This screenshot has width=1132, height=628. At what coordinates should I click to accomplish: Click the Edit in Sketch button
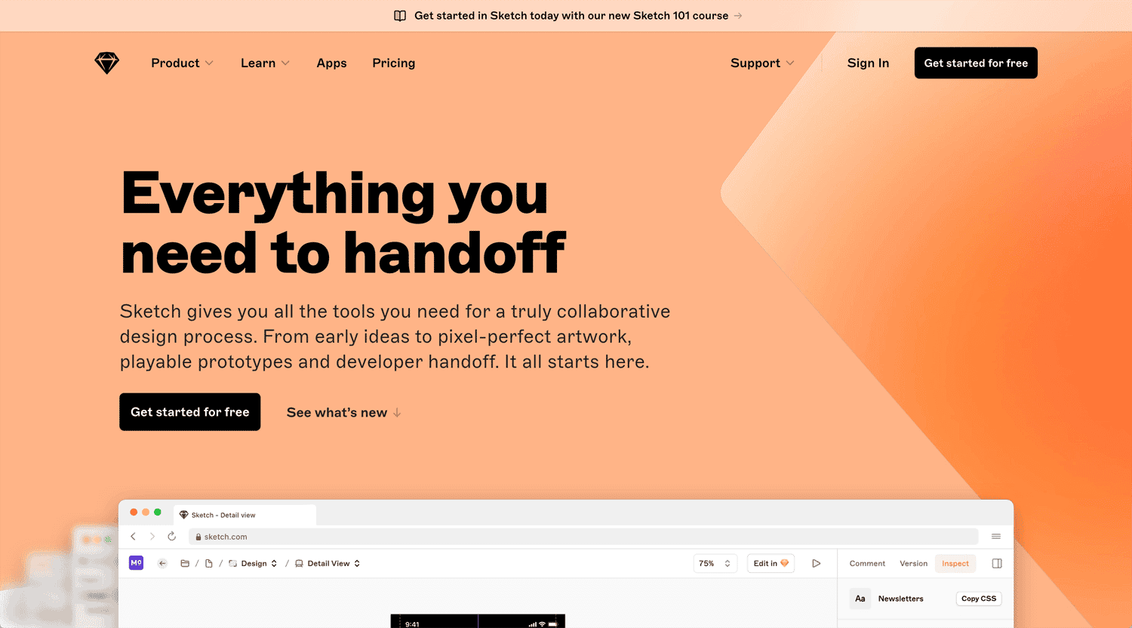(771, 563)
